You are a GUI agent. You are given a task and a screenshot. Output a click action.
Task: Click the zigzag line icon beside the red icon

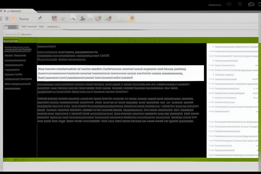tap(63, 19)
